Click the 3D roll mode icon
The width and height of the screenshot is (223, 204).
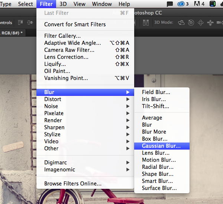(191, 23)
